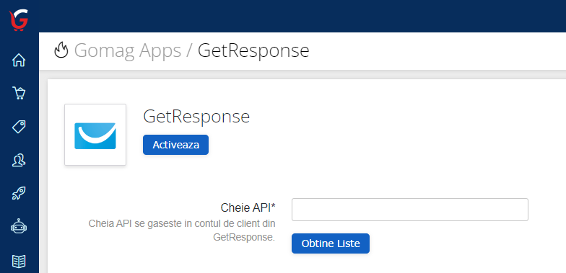Open the robot automation icon

19,227
